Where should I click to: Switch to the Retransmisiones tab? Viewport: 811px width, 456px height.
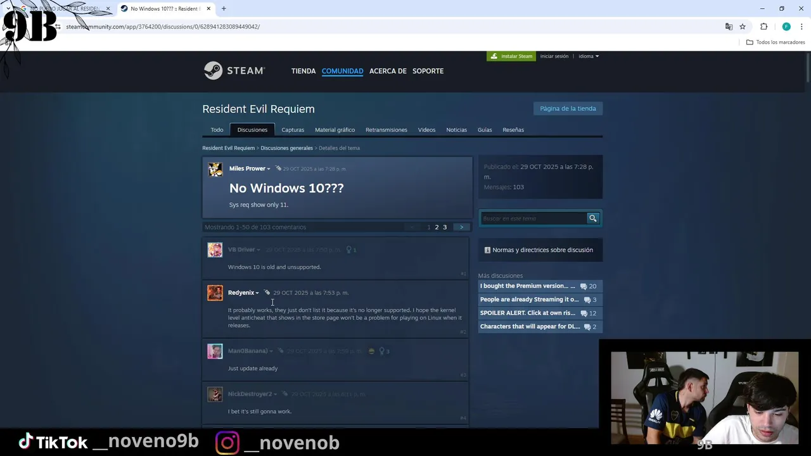(386, 130)
